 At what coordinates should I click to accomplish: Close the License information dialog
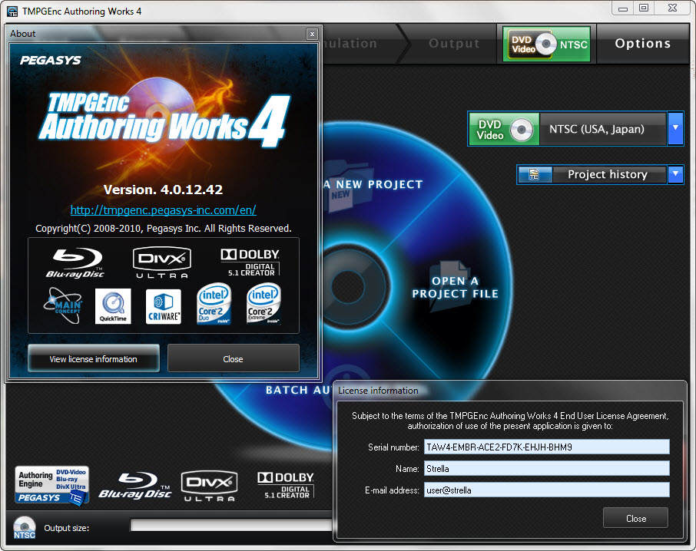coord(635,518)
